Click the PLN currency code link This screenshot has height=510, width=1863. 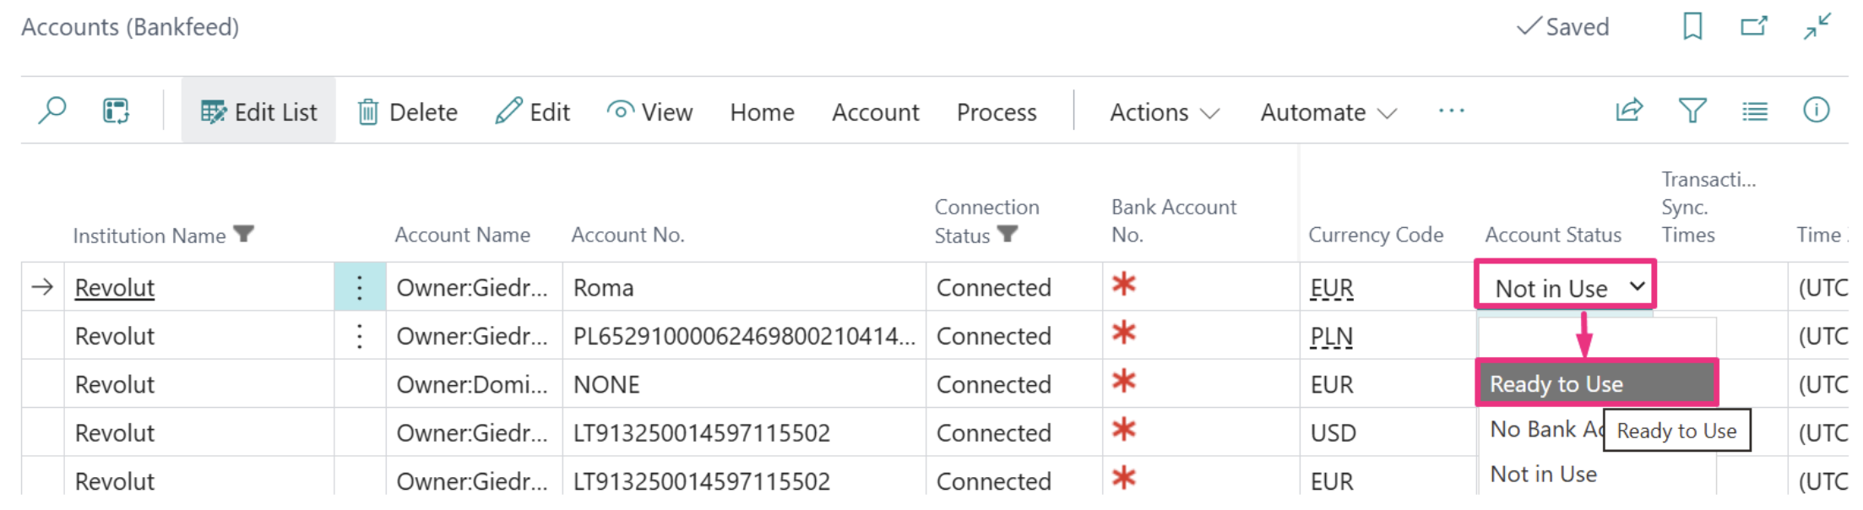1332,336
